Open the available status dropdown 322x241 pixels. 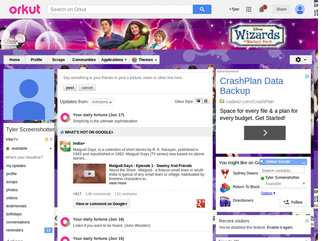click(29, 148)
